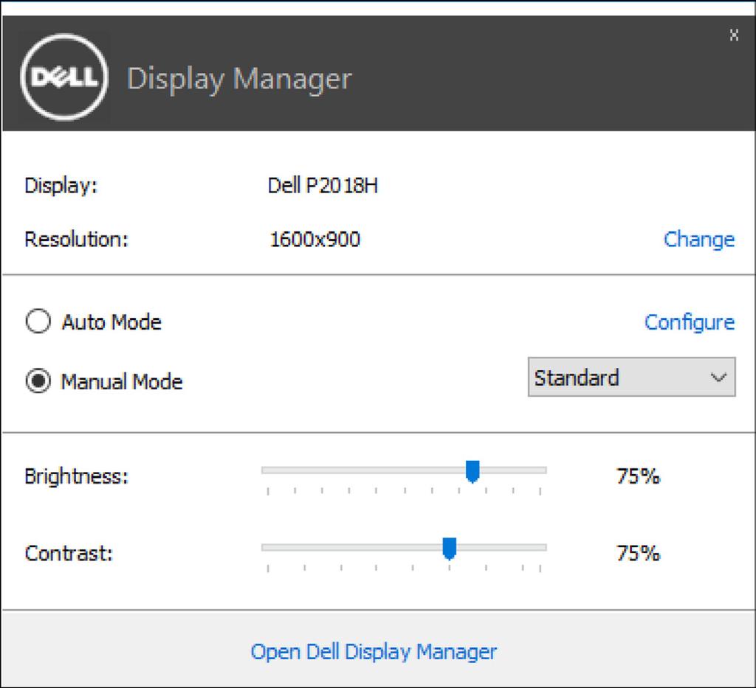The width and height of the screenshot is (756, 688).
Task: Click the Contrast label
Action: (69, 553)
